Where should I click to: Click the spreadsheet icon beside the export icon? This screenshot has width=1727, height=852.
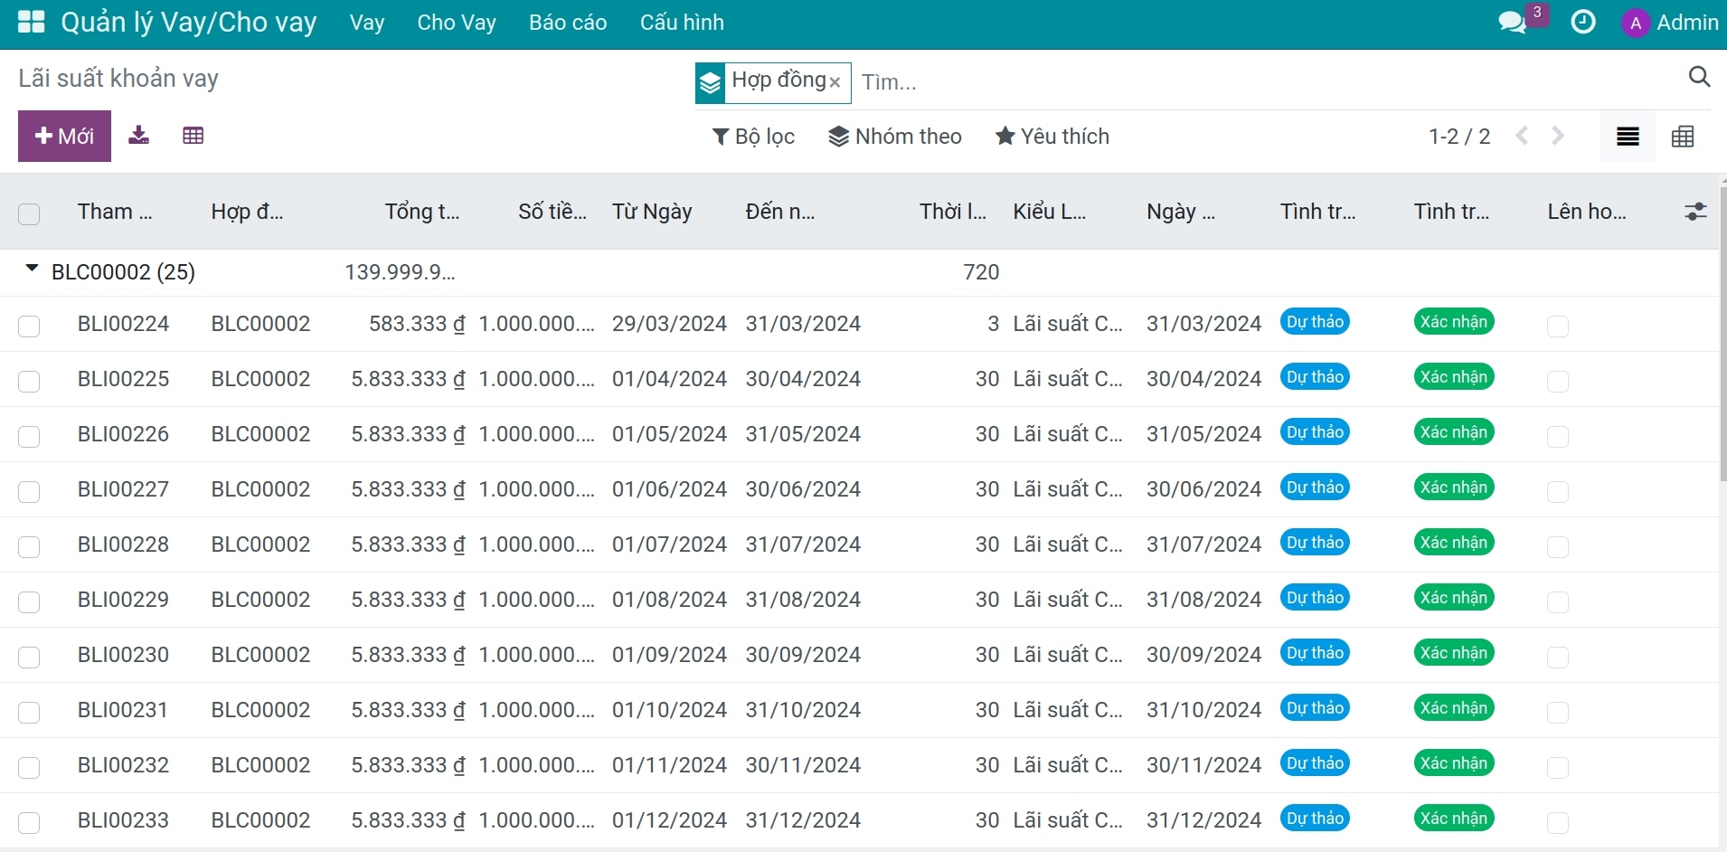coord(193,136)
